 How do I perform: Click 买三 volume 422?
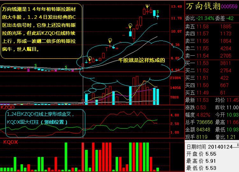point(224,78)
